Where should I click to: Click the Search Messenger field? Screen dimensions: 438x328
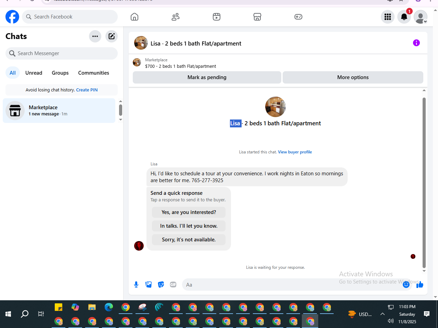pos(62,53)
